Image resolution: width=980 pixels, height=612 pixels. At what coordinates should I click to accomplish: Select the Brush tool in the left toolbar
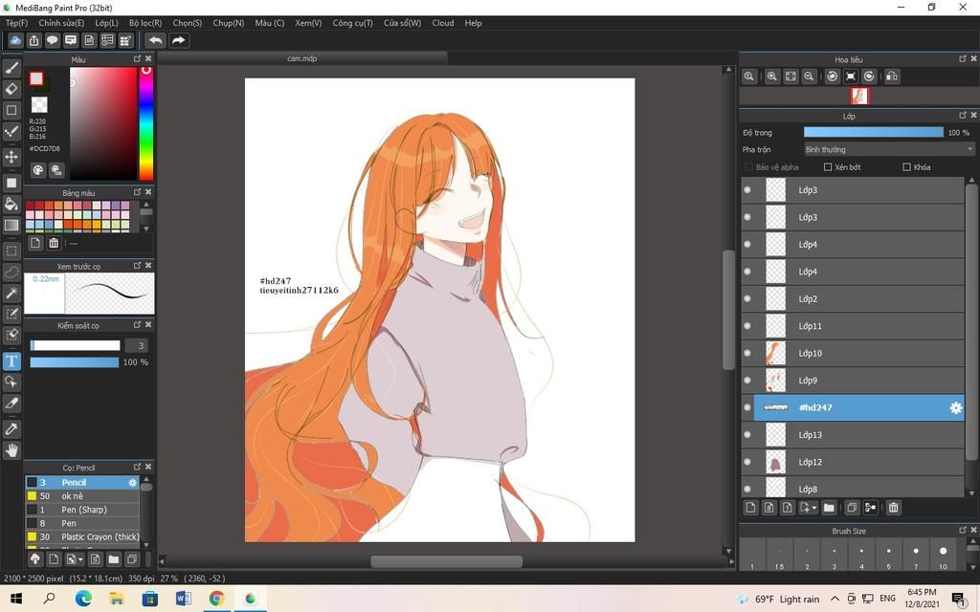(x=11, y=68)
